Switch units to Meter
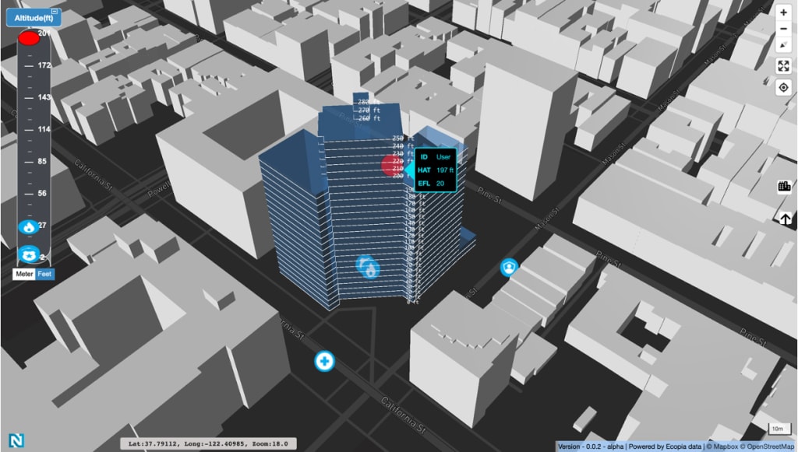798x452 pixels. (x=24, y=274)
